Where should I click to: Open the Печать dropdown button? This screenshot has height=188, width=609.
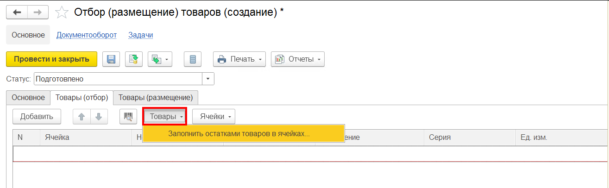click(239, 59)
